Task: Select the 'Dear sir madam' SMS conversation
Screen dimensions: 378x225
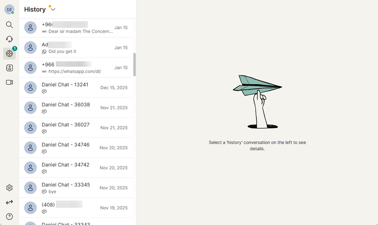Action: 78,28
